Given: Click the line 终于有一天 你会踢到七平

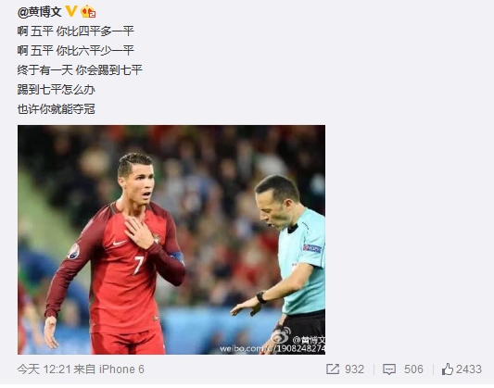Looking at the screenshot, I should (x=80, y=70).
